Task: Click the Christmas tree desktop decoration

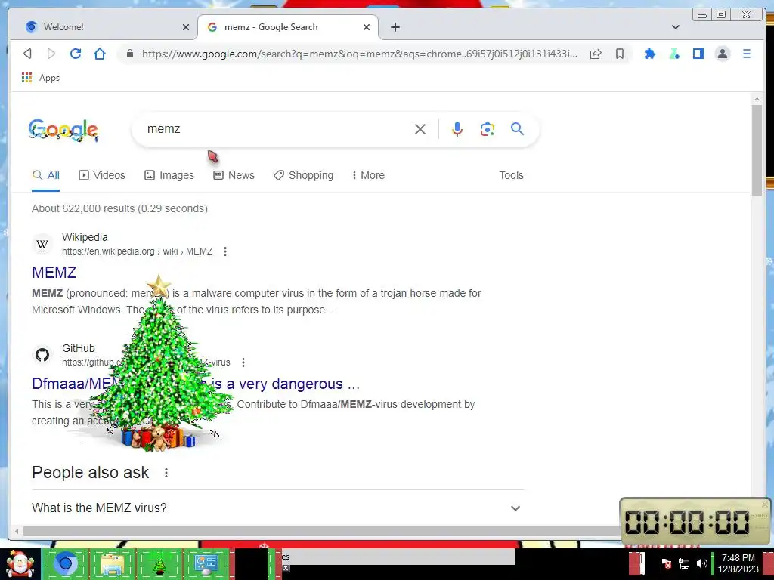Action: click(159, 363)
